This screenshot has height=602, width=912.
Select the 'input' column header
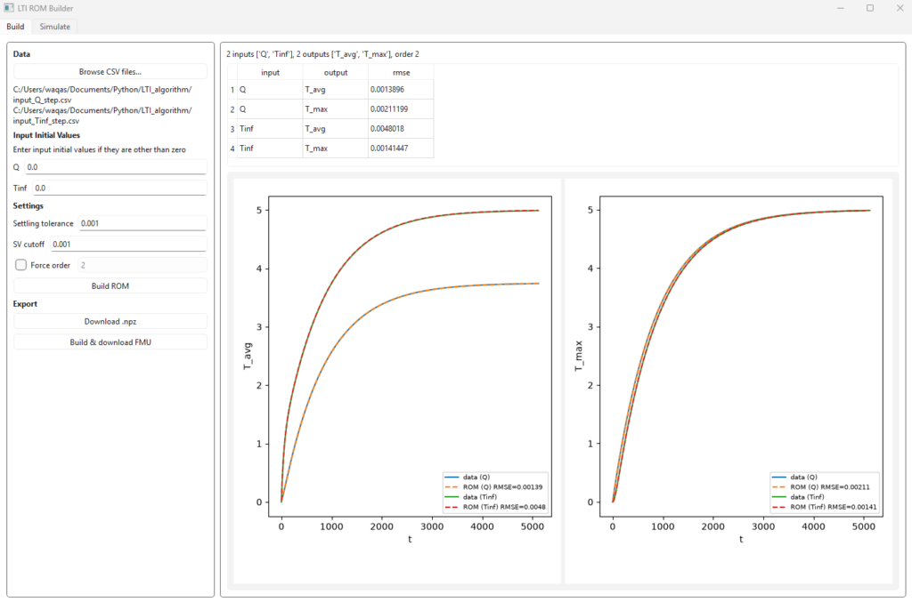point(270,73)
